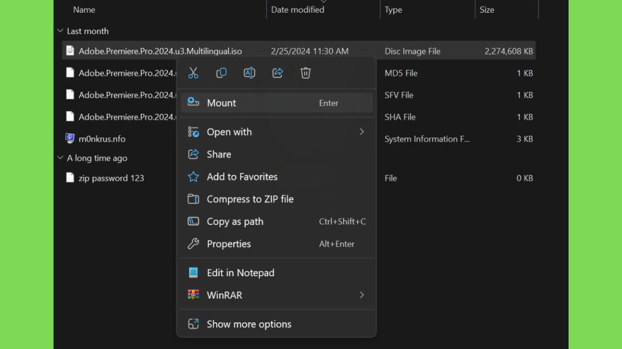This screenshot has height=349, width=622.
Task: Click the Rename icon in context menu
Action: (x=250, y=73)
